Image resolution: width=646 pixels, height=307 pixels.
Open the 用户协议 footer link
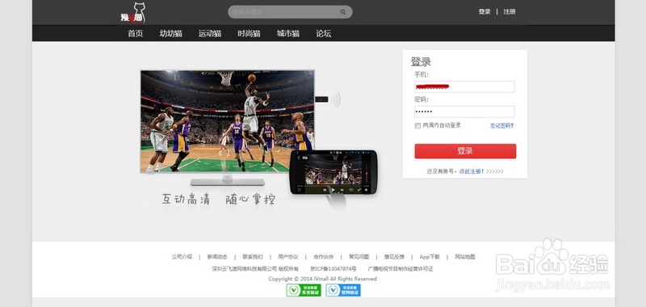[x=288, y=257]
